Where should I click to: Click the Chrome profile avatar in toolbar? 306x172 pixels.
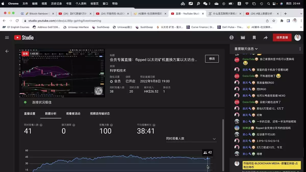(x=295, y=21)
